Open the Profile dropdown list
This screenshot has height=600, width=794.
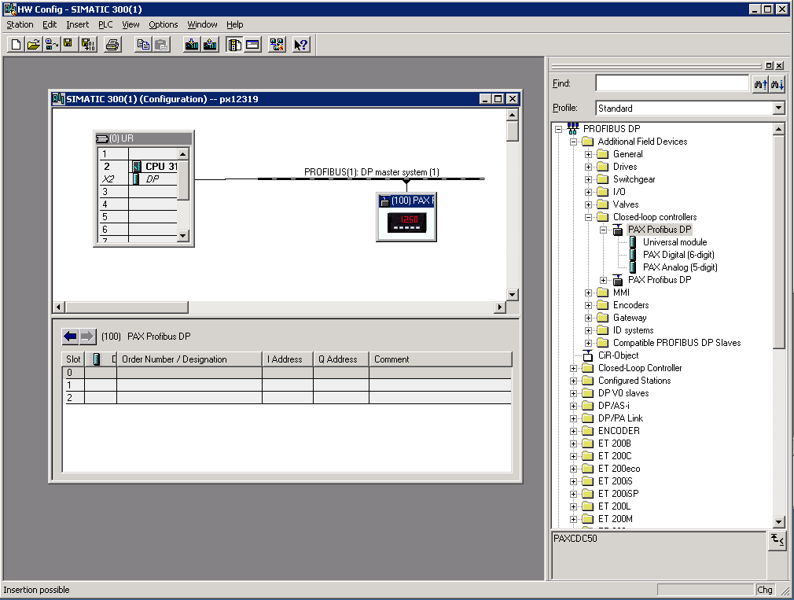[x=779, y=108]
